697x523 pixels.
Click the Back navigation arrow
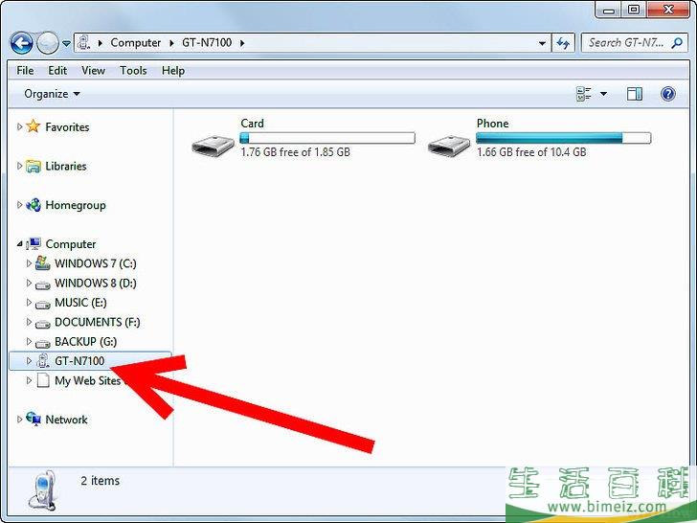[x=21, y=44]
